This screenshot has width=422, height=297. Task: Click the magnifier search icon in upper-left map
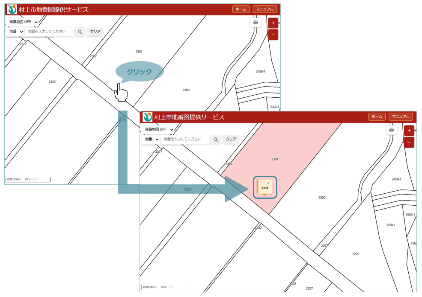(x=80, y=32)
